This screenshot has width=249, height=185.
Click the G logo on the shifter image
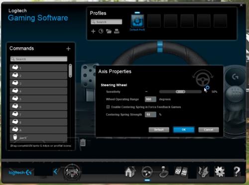[235, 77]
